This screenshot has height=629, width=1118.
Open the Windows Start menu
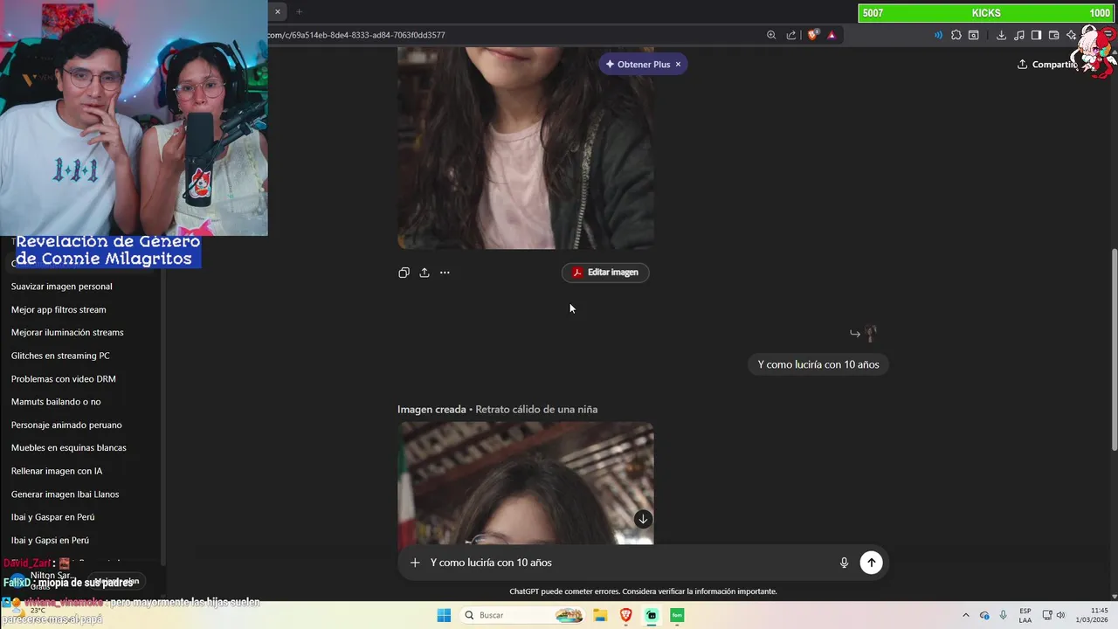coord(444,615)
